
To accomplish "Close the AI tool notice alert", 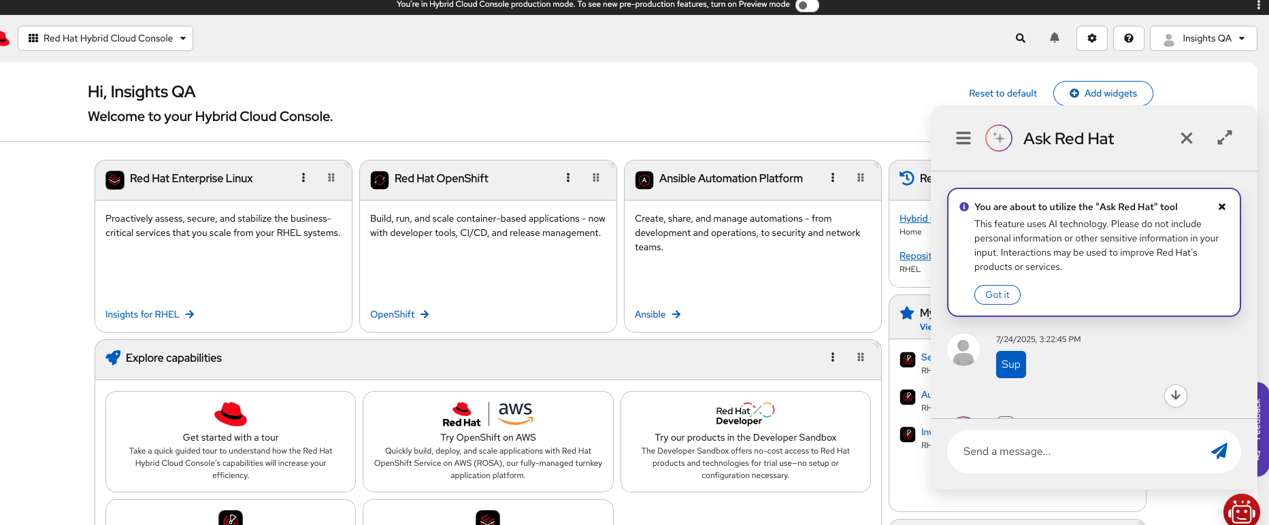I will point(1221,207).
